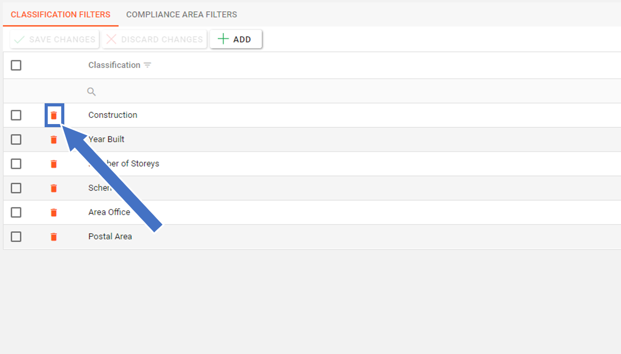Click the Classification column header
The height and width of the screenshot is (354, 621).
pos(114,65)
